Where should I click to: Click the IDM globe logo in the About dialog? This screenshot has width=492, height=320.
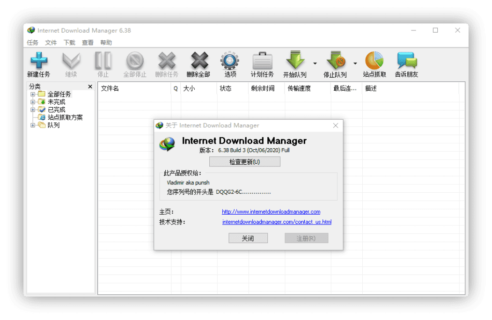pos(167,144)
